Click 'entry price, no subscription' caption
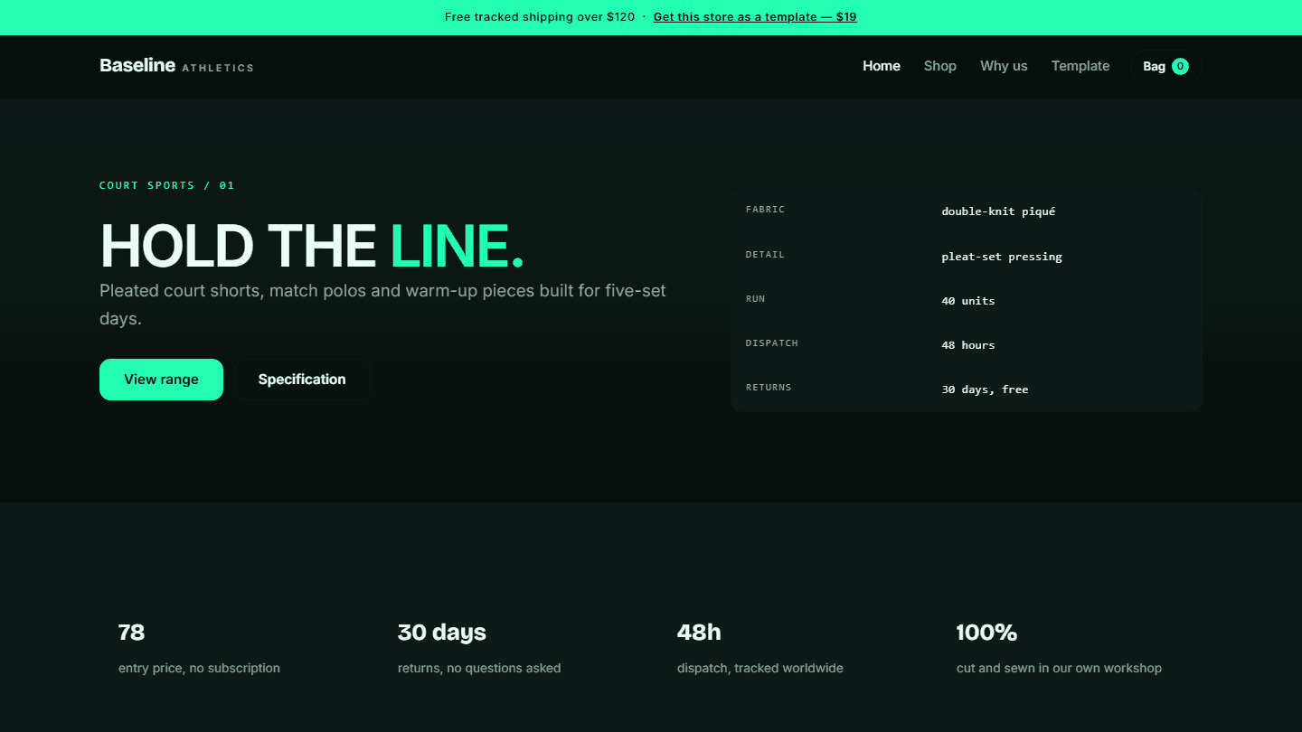Image resolution: width=1302 pixels, height=732 pixels. point(199,669)
